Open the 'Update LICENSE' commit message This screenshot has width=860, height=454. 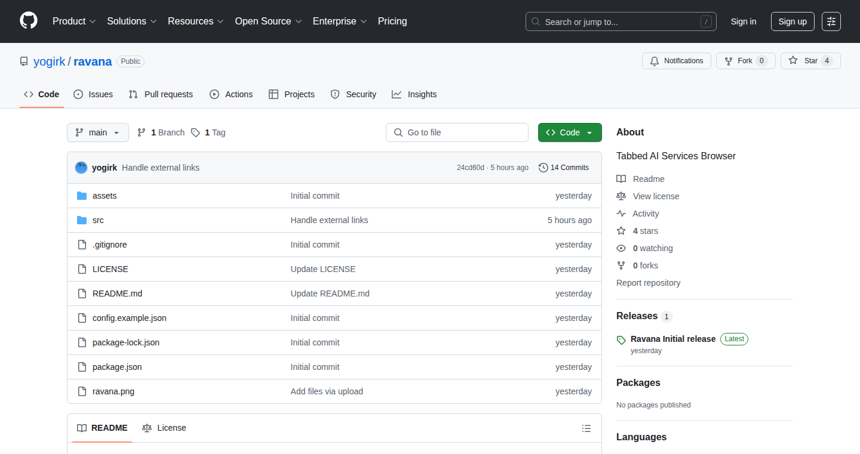point(323,269)
